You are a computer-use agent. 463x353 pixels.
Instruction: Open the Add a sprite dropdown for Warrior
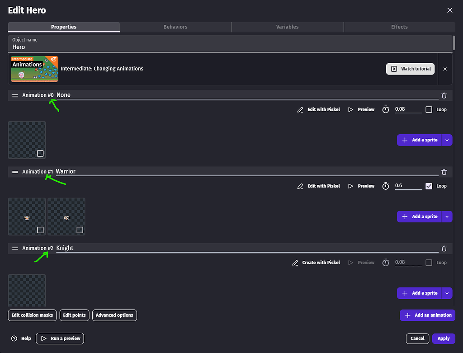tap(447, 216)
